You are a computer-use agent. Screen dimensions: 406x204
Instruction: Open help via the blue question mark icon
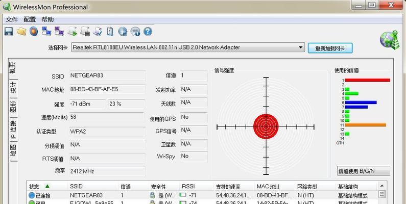tap(148, 32)
